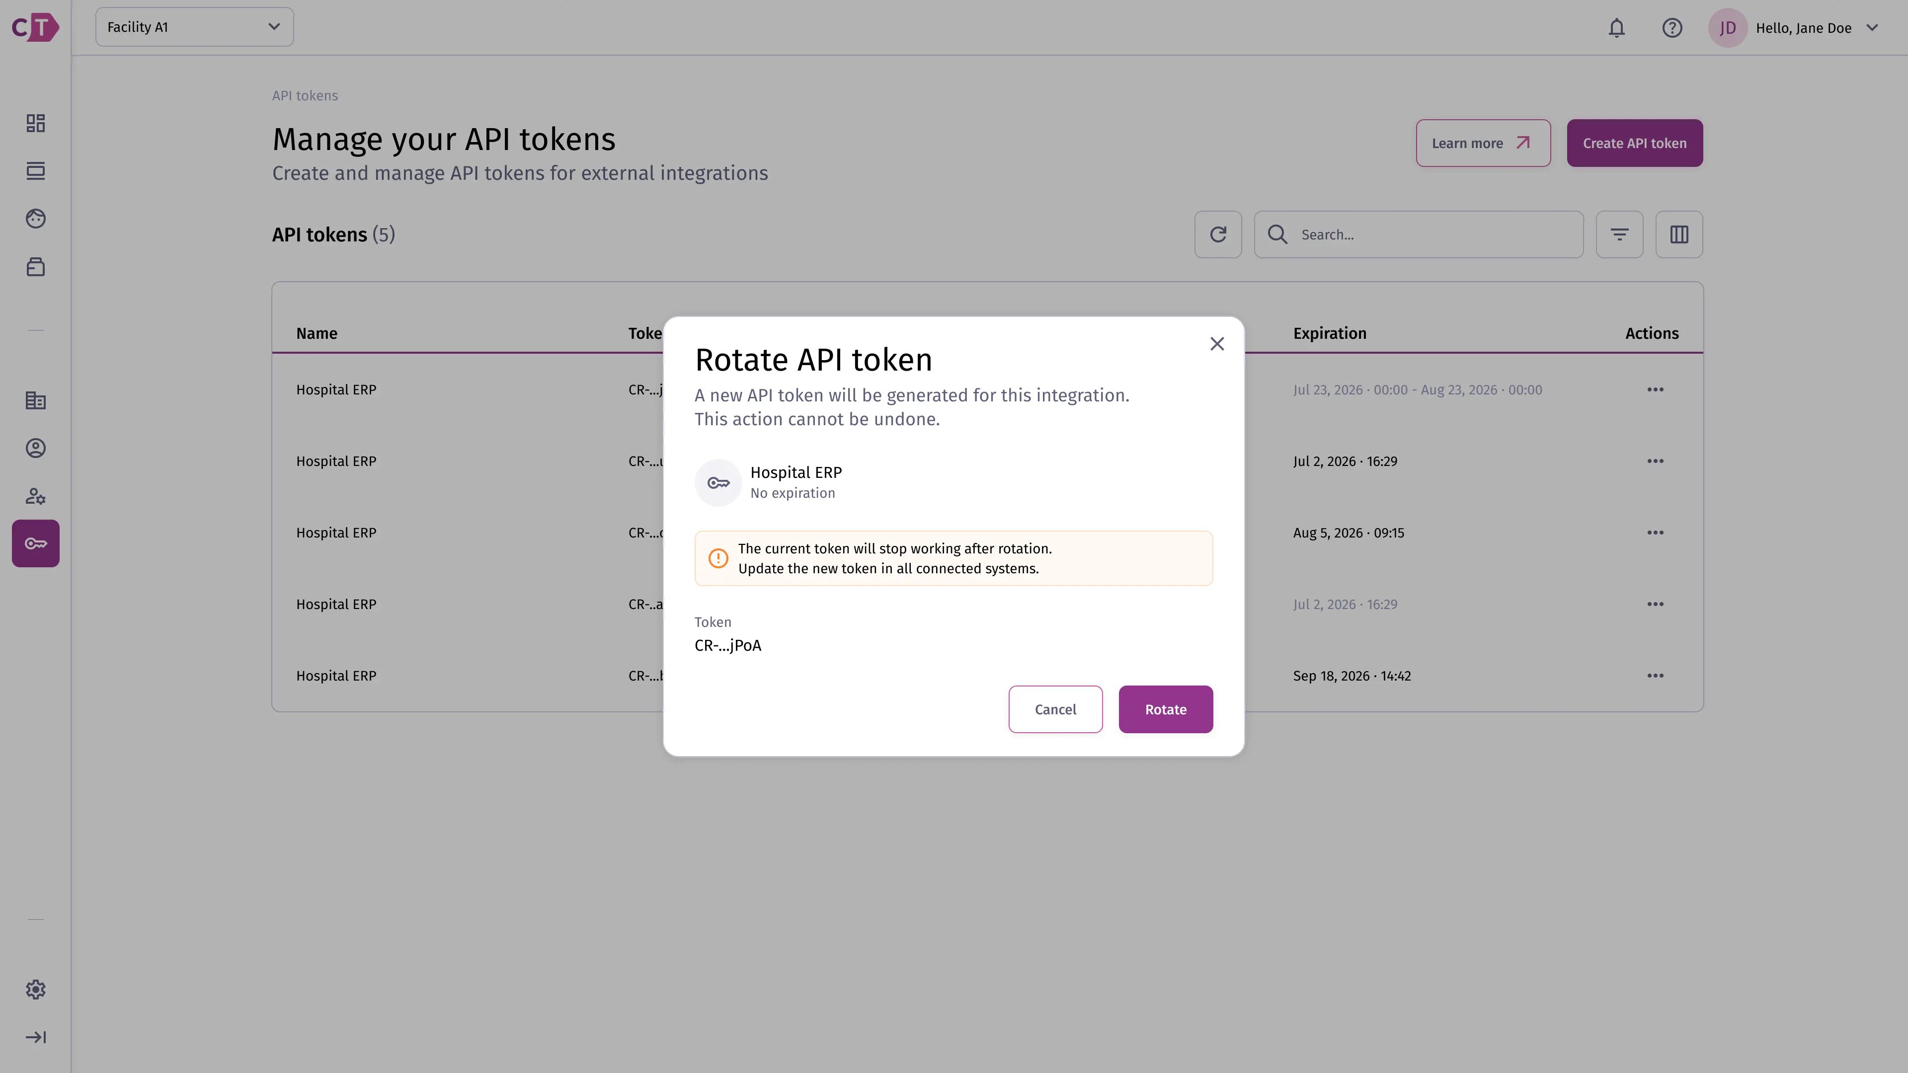This screenshot has width=1908, height=1073.
Task: Open the column layout icon
Action: click(x=1679, y=235)
